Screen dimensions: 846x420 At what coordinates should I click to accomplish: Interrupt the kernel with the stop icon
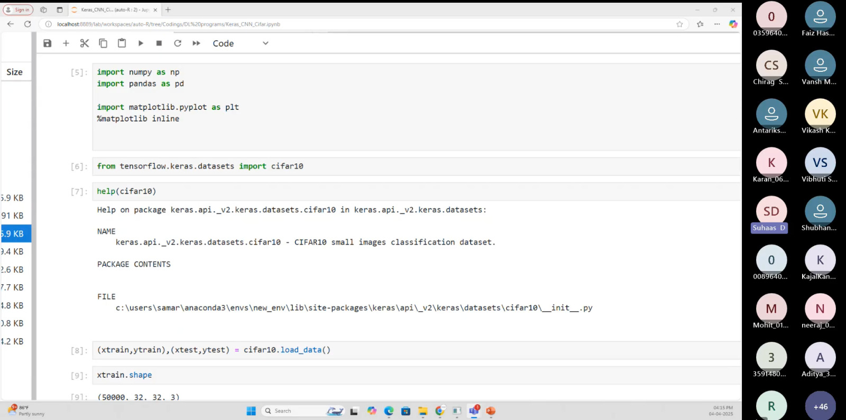tap(159, 43)
